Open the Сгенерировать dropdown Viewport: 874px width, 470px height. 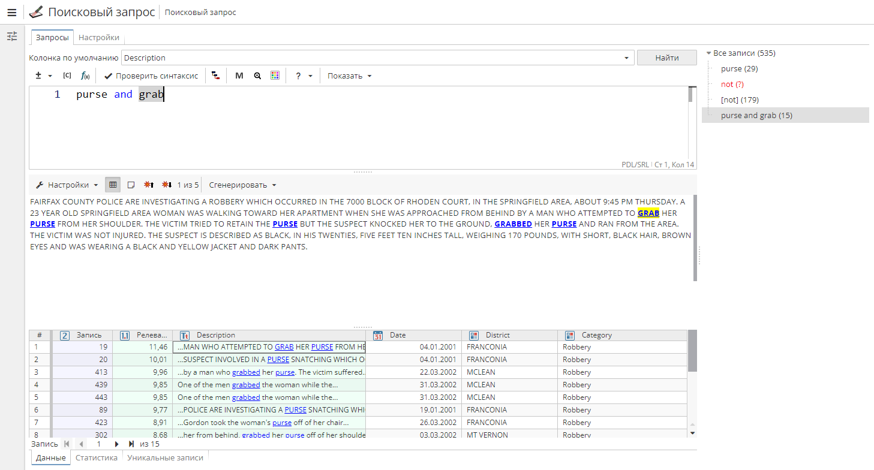[242, 185]
